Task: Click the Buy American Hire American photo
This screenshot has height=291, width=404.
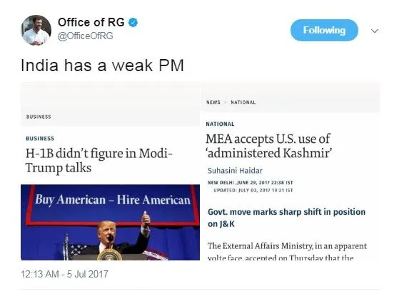Action: tap(110, 222)
